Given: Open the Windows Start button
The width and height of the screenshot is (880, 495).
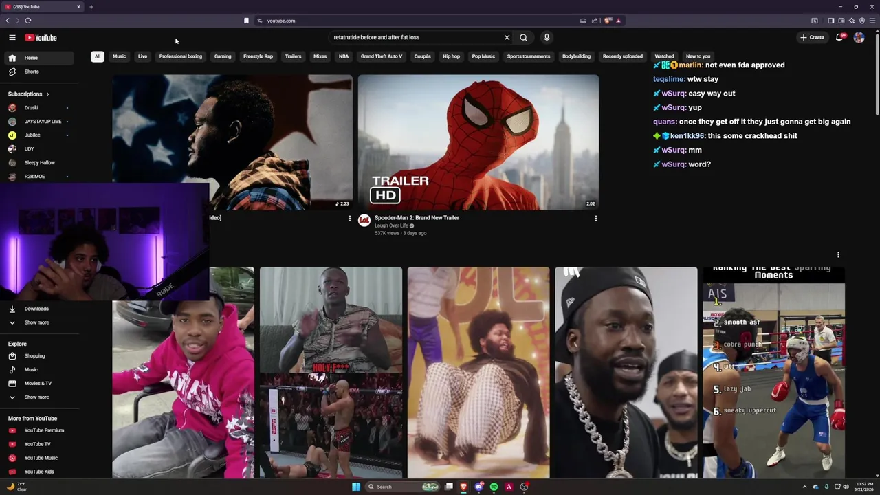Looking at the screenshot, I should (x=356, y=487).
